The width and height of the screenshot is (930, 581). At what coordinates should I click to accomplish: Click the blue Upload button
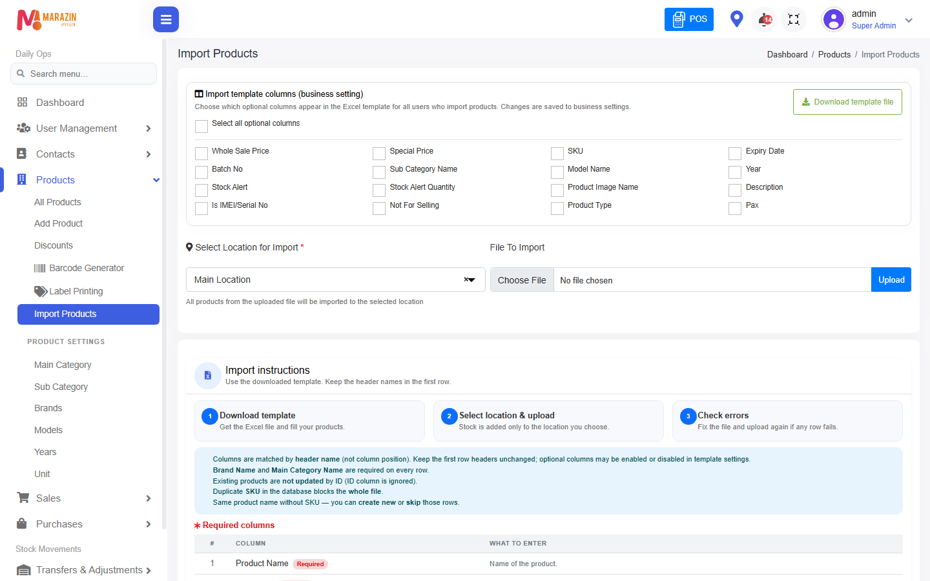tap(891, 280)
